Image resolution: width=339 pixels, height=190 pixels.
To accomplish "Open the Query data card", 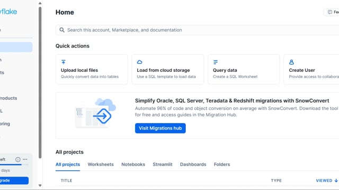I will pyautogui.click(x=244, y=69).
